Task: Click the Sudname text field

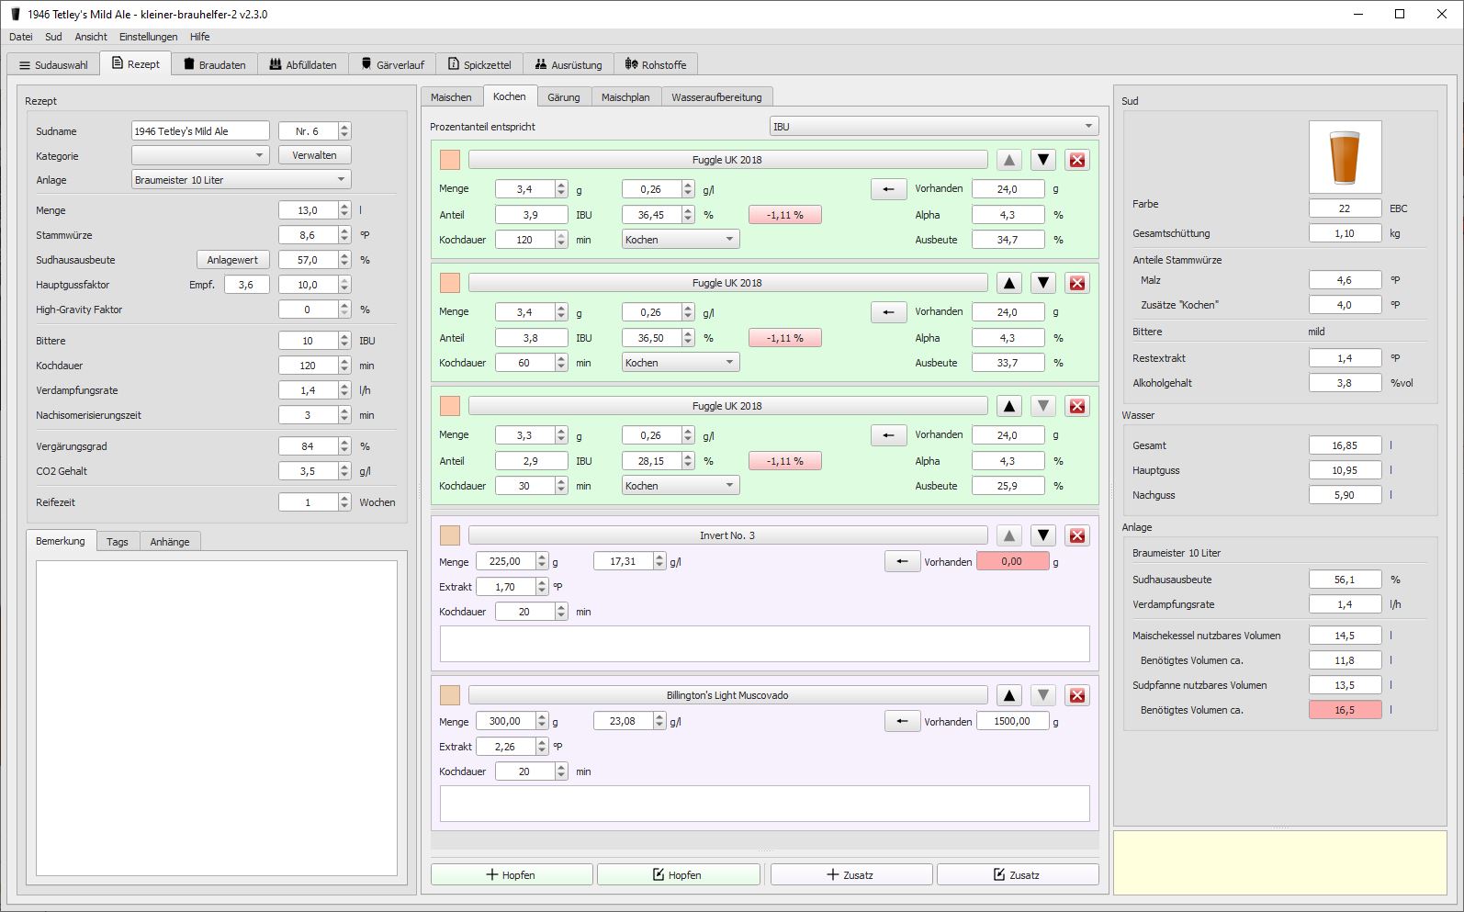Action: (x=199, y=131)
